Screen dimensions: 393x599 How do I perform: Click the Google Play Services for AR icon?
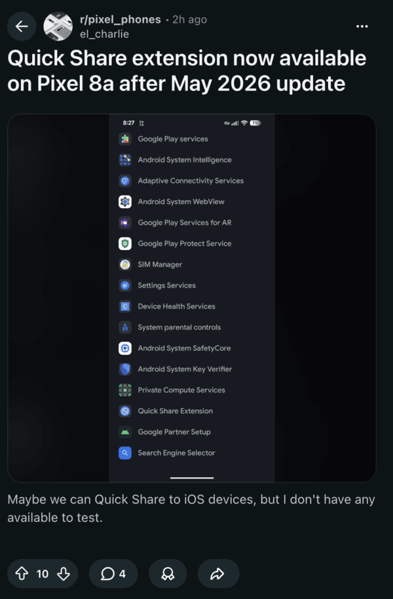coord(125,223)
